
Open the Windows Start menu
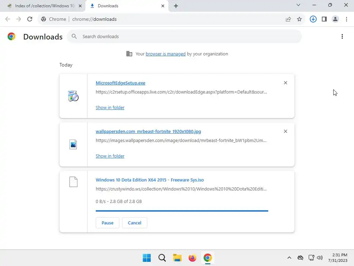147,258
